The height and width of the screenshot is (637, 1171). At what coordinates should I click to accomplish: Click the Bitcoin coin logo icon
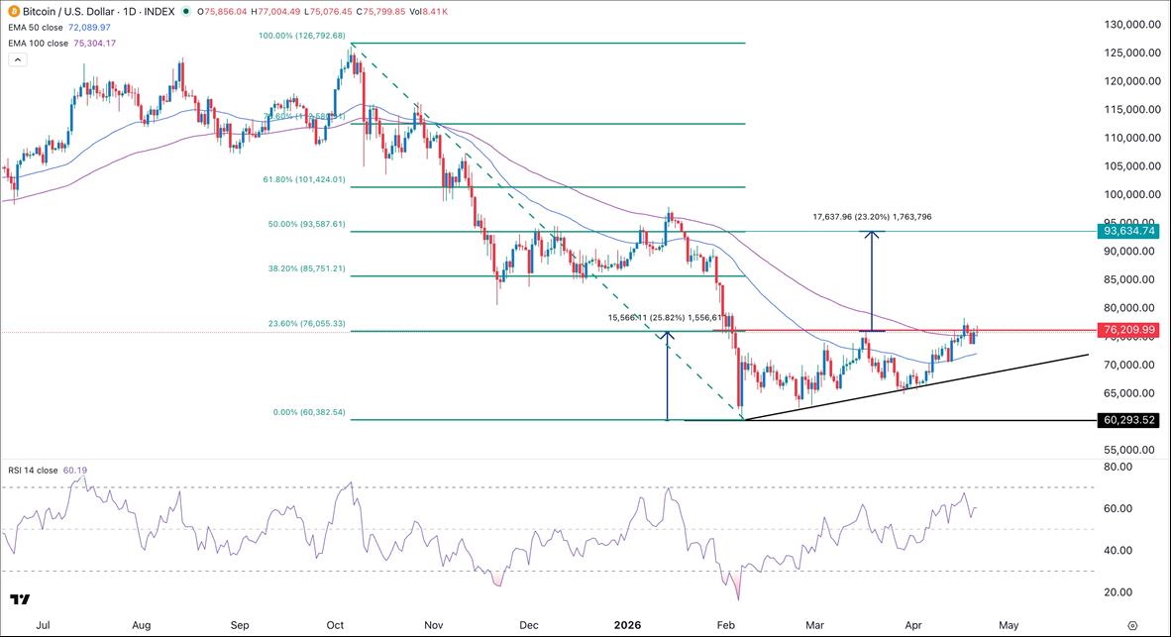coord(12,13)
